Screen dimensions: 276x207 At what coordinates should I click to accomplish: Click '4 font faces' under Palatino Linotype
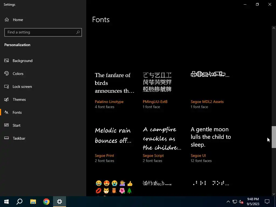click(x=105, y=107)
